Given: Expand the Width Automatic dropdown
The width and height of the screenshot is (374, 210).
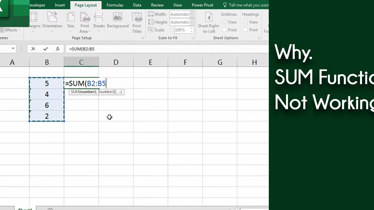Looking at the screenshot, I should point(192,14).
